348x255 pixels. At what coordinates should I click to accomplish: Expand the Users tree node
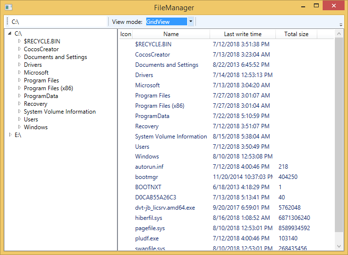[x=19, y=119]
